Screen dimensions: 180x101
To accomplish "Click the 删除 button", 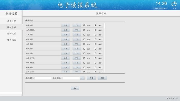I will click(x=102, y=78).
